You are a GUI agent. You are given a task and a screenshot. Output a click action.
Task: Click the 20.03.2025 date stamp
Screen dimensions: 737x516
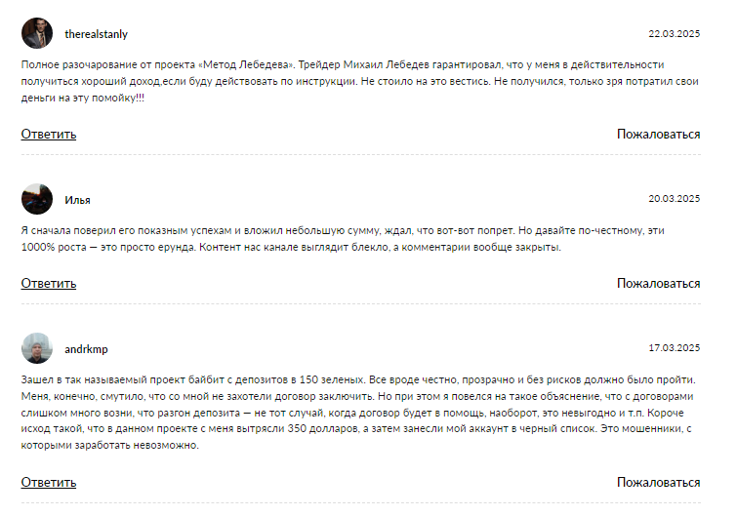tap(675, 199)
